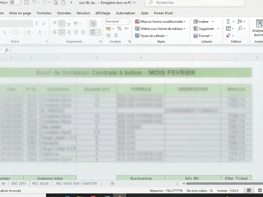Click the Undo arrow icon
This screenshot has width=263, height=197.
tap(34, 2)
